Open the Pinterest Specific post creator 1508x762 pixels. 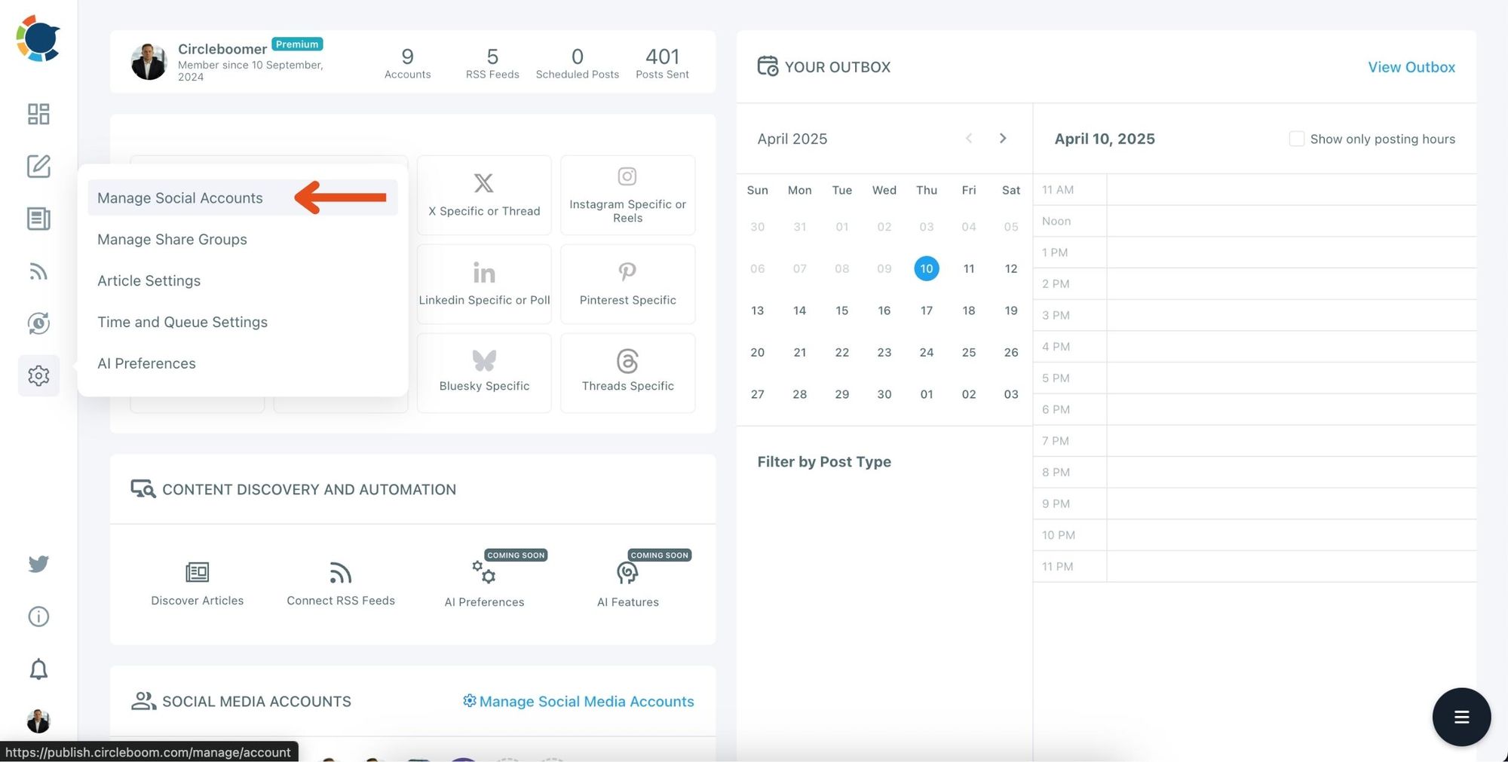pyautogui.click(x=627, y=284)
